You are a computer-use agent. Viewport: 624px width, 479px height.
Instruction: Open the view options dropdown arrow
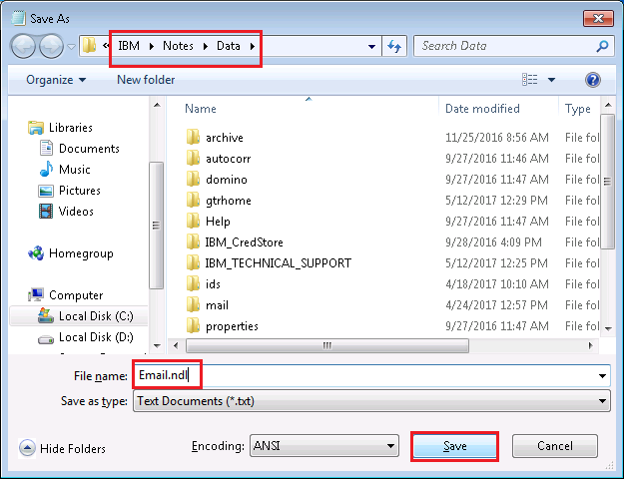pyautogui.click(x=551, y=80)
